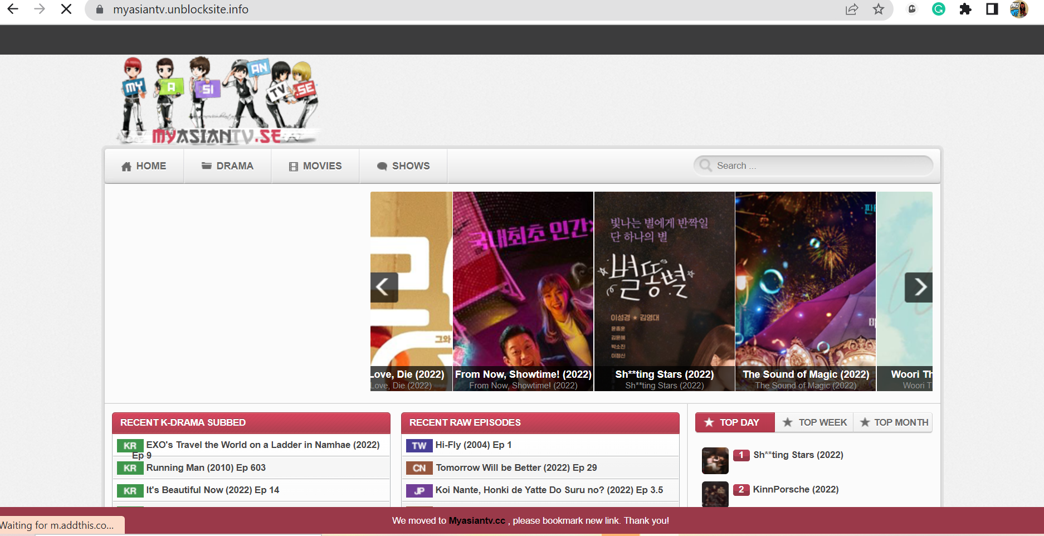The image size is (1044, 536).
Task: Bookmark this page with the star icon
Action: click(x=879, y=9)
